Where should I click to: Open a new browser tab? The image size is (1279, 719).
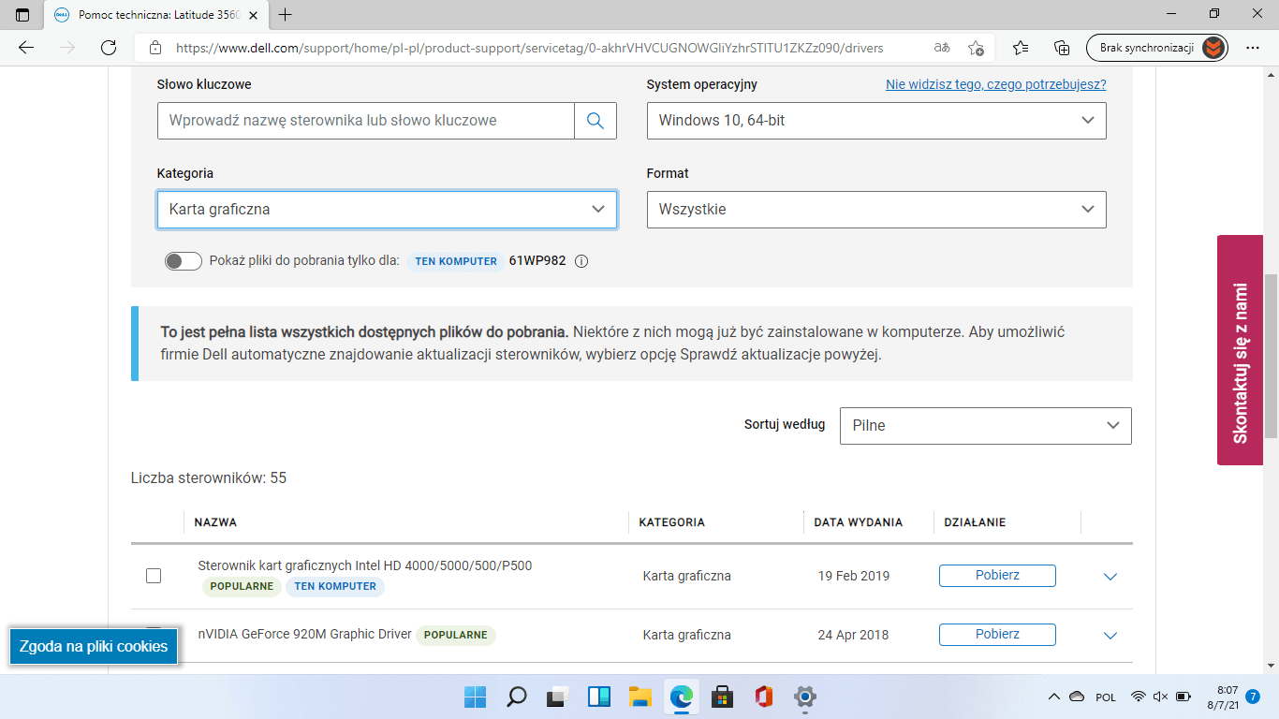(286, 15)
